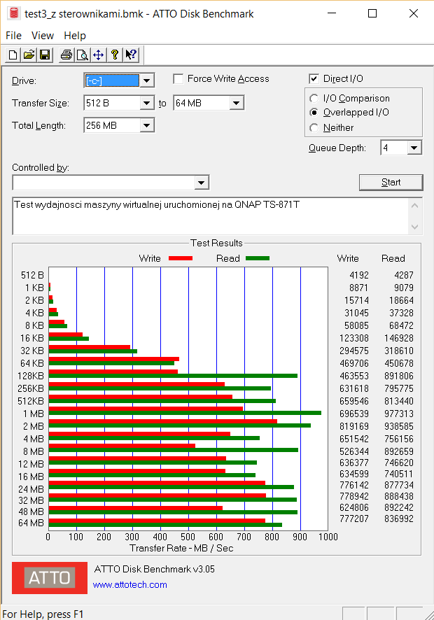The width and height of the screenshot is (434, 620).
Task: Minimize the ATTO Disk Benchmark window
Action: (x=332, y=13)
